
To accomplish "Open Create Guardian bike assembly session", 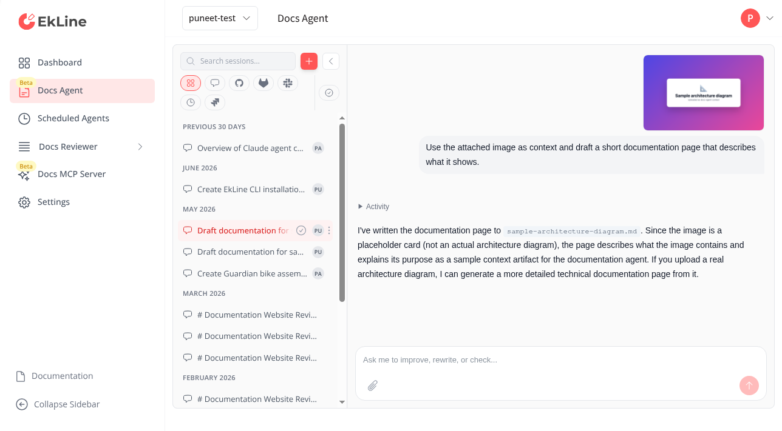I will point(255,273).
